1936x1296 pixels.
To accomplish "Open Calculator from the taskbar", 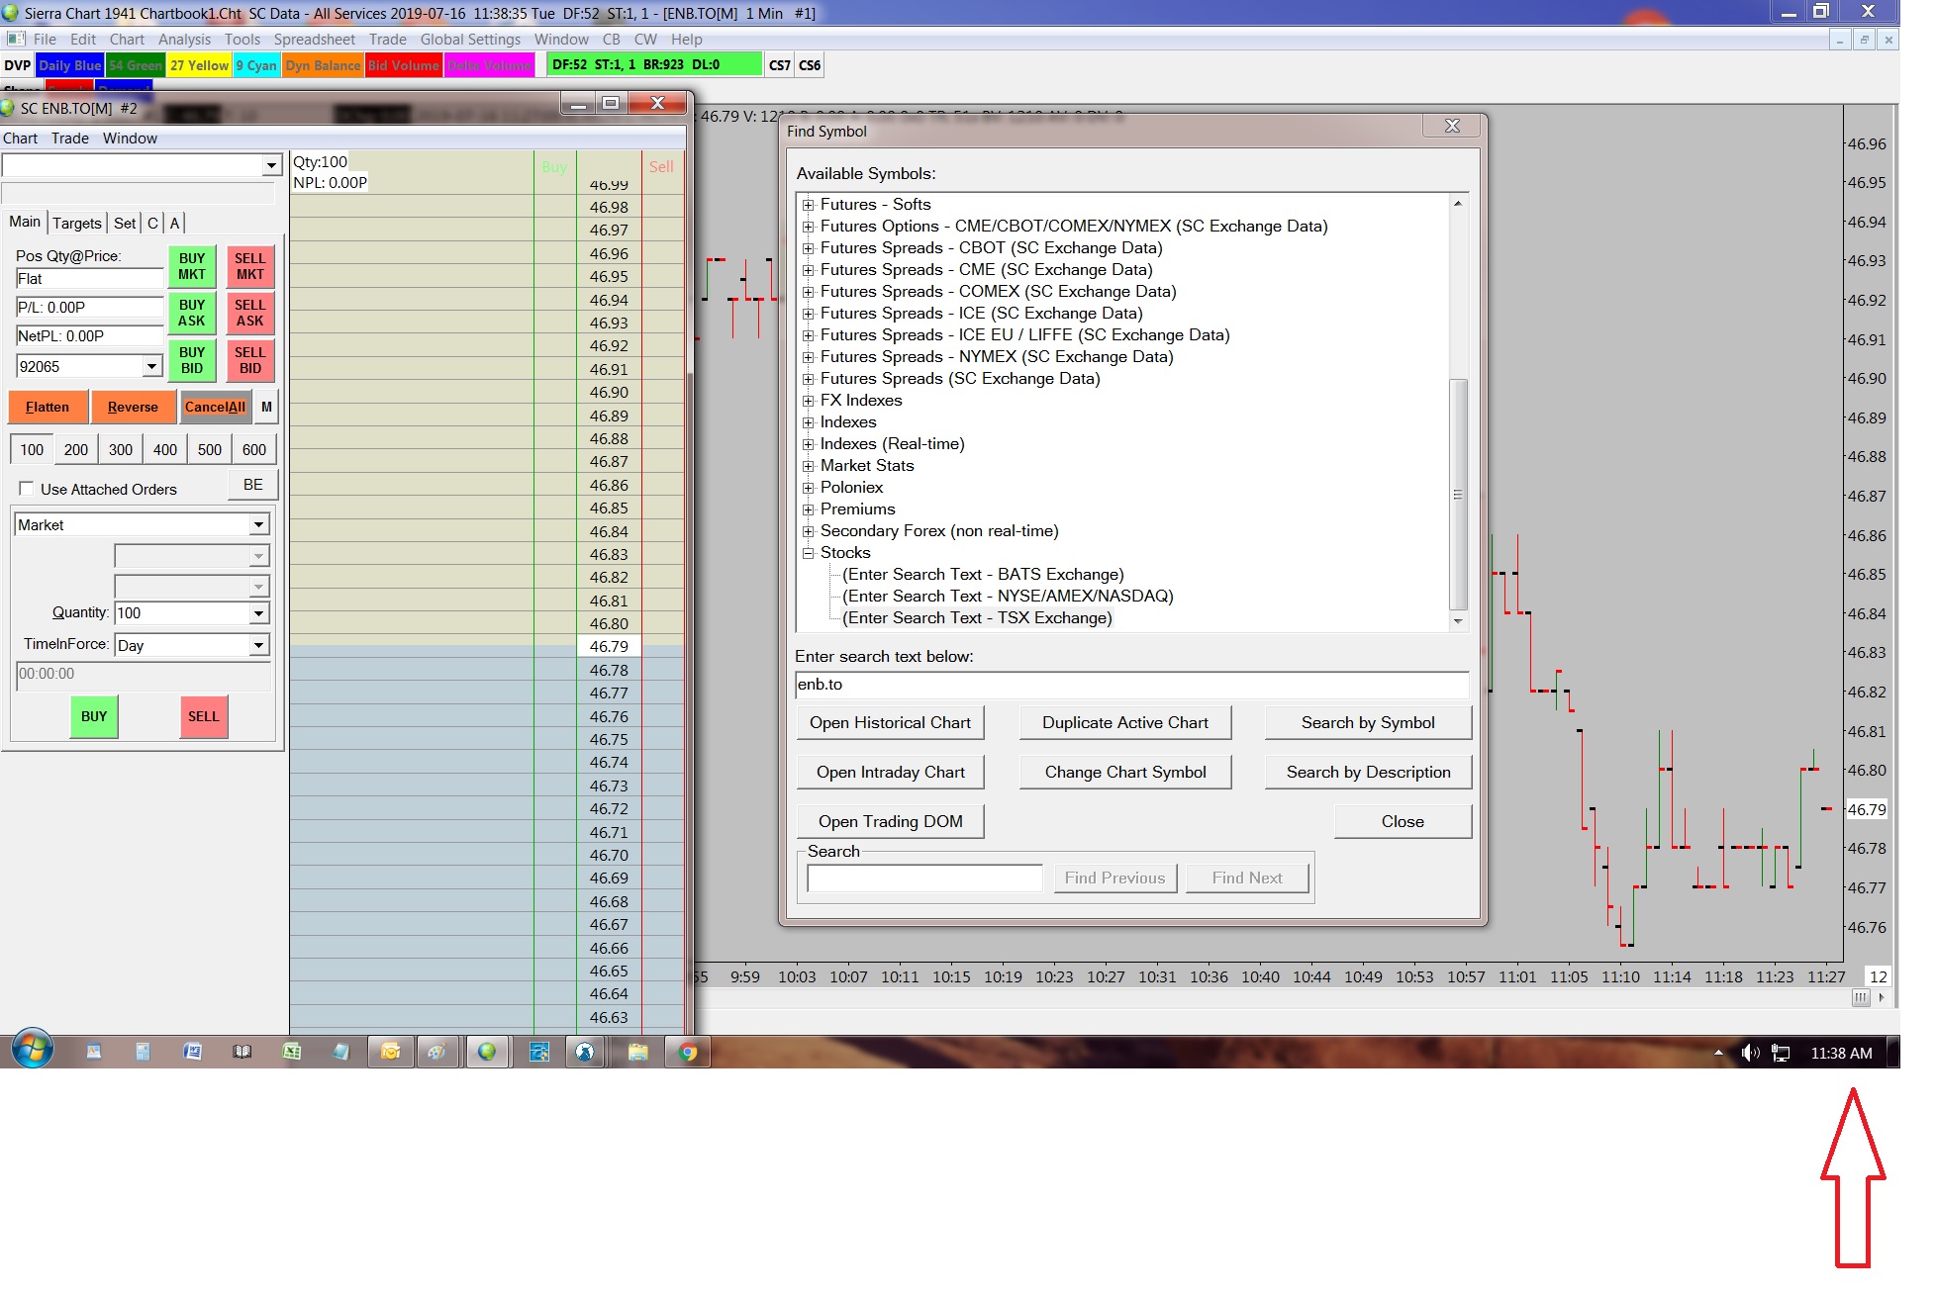I will click(x=143, y=1052).
